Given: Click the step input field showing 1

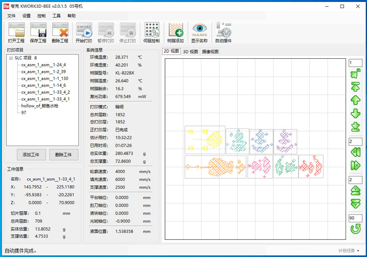Looking at the screenshot, I should (355, 63).
